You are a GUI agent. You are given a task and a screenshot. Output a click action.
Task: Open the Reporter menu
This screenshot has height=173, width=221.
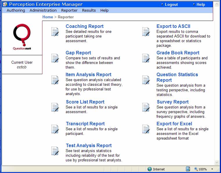[69, 10]
